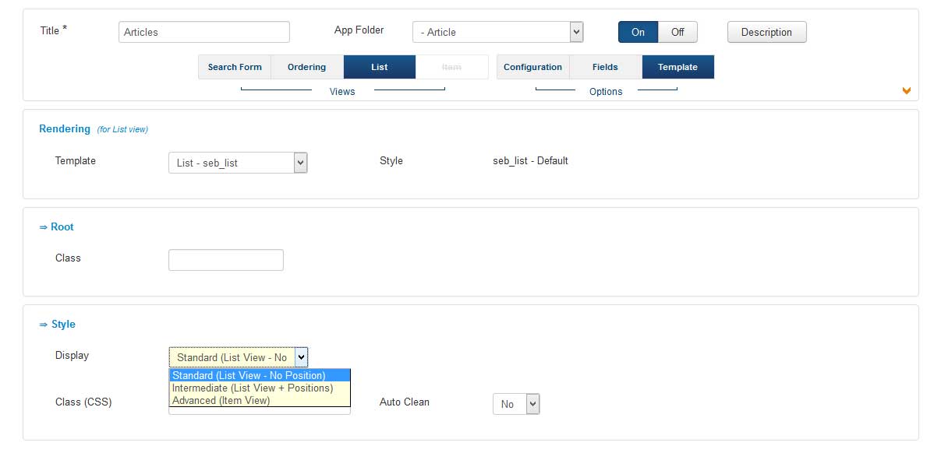
Task: Choose Advanced (Item View) option
Action: pos(260,400)
